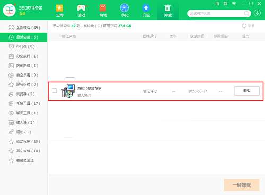265x195 pixels.
Task: Open the 升级 upgrade icon
Action: (146, 11)
